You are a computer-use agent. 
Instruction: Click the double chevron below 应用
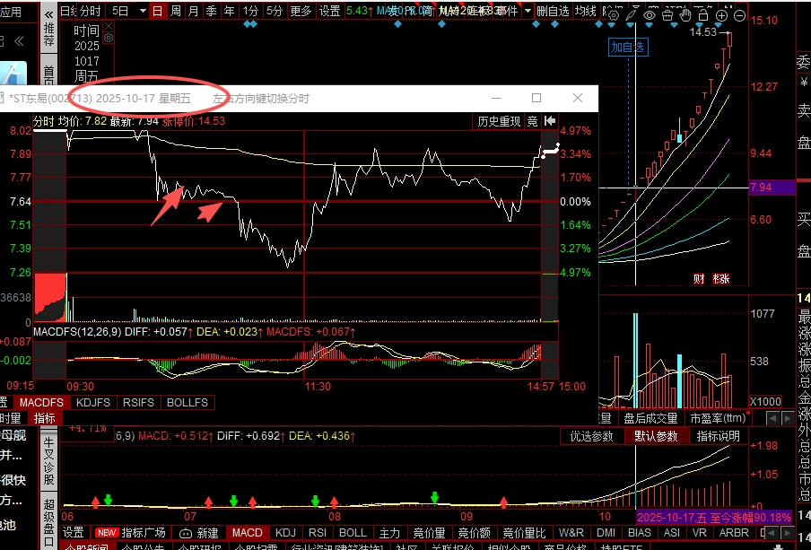coord(19,41)
